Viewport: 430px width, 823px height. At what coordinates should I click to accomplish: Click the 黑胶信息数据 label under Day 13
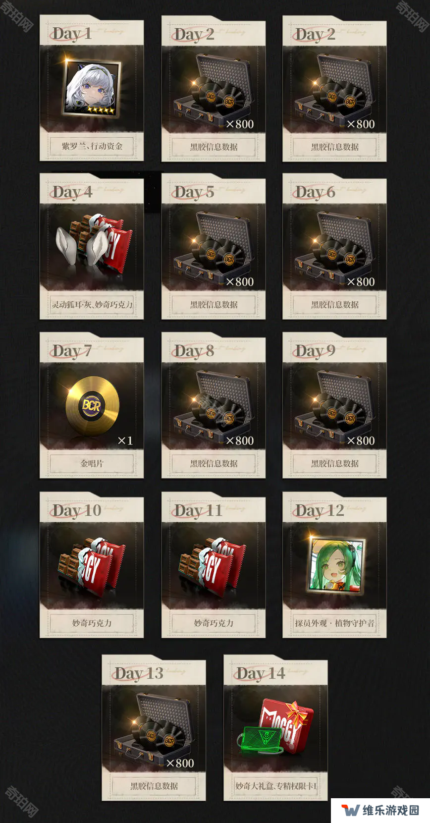154,786
